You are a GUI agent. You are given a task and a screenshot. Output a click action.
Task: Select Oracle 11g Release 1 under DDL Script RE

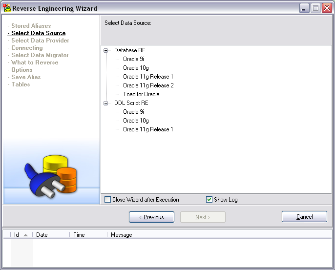[148, 129]
